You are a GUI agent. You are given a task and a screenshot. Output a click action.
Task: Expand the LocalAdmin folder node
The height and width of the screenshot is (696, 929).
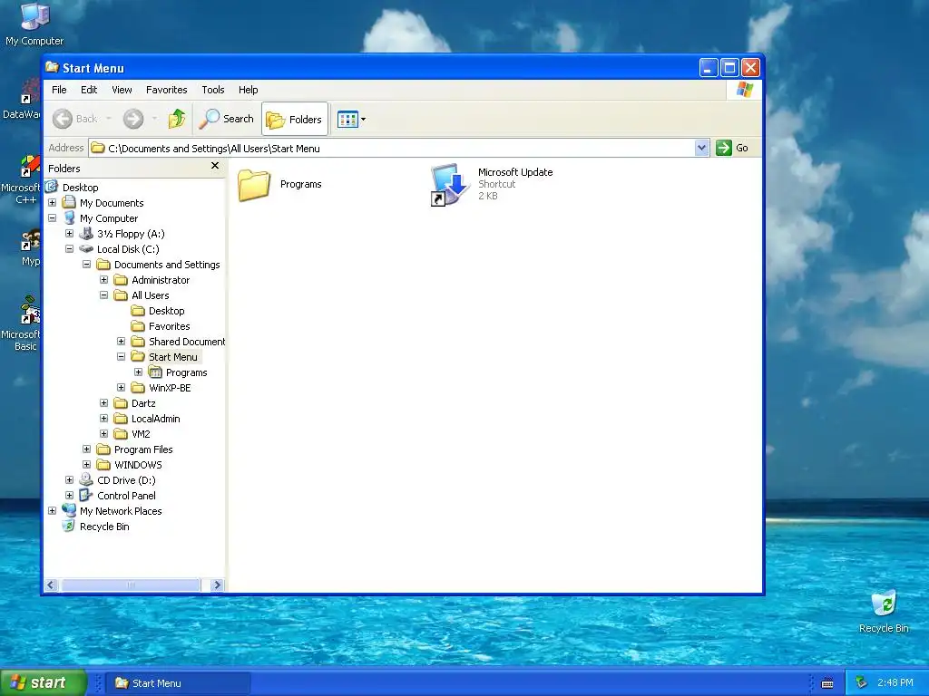pos(103,418)
